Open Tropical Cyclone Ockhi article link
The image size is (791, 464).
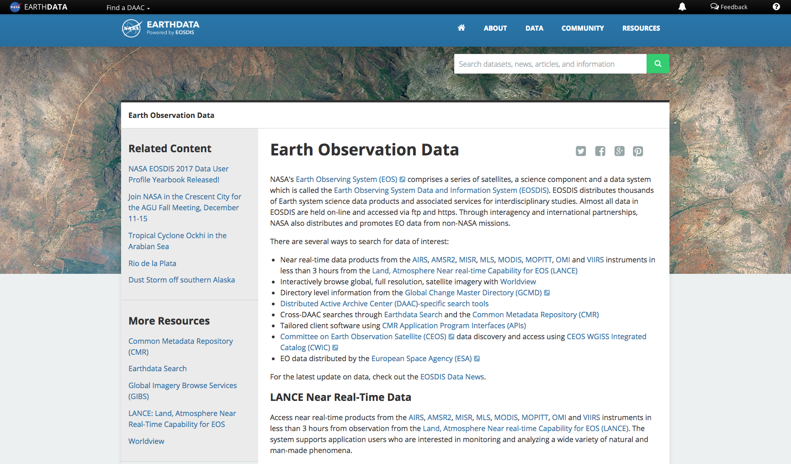coord(177,241)
